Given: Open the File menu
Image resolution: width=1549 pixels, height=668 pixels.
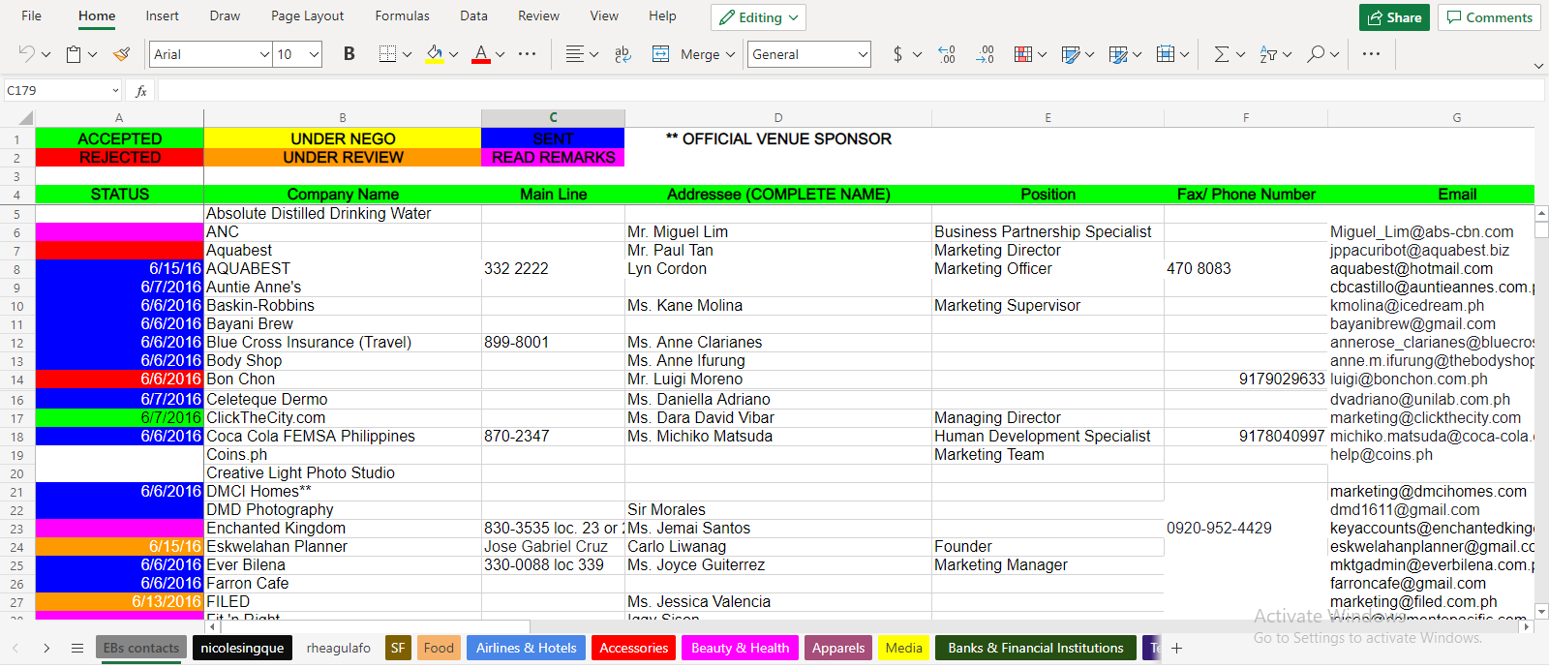Looking at the screenshot, I should (x=31, y=16).
